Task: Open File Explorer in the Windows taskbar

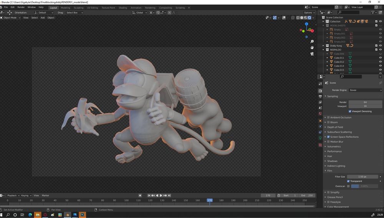Action: click(x=38, y=215)
